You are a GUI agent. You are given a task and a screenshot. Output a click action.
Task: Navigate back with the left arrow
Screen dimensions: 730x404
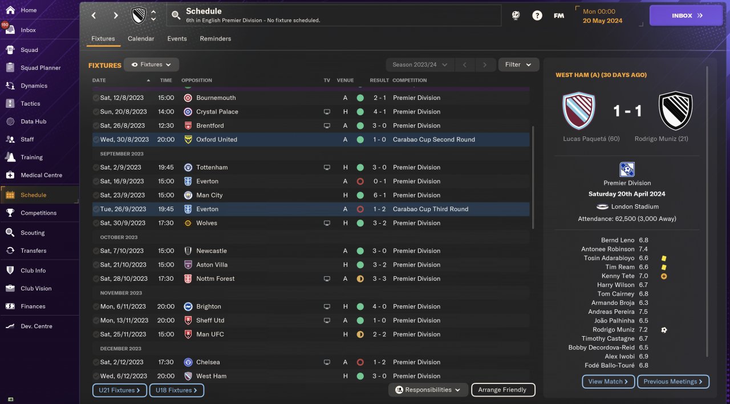94,16
